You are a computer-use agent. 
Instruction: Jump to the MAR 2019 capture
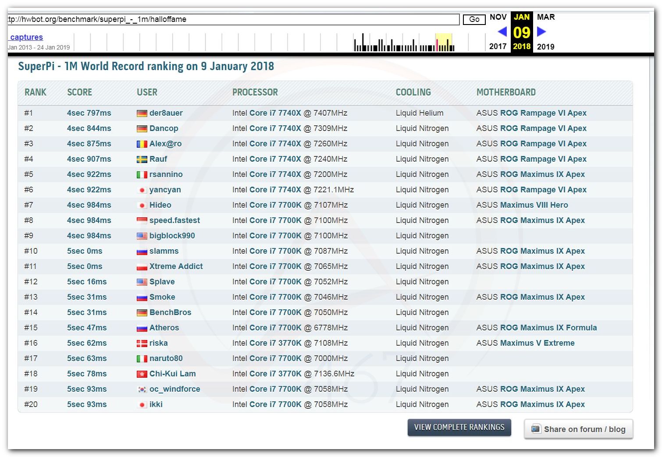546,17
